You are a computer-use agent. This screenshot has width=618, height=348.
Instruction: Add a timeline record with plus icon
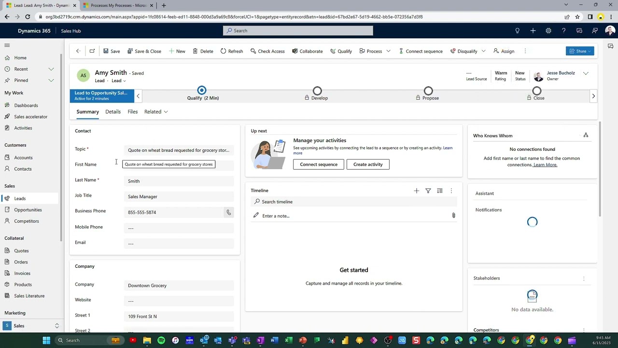click(x=416, y=191)
